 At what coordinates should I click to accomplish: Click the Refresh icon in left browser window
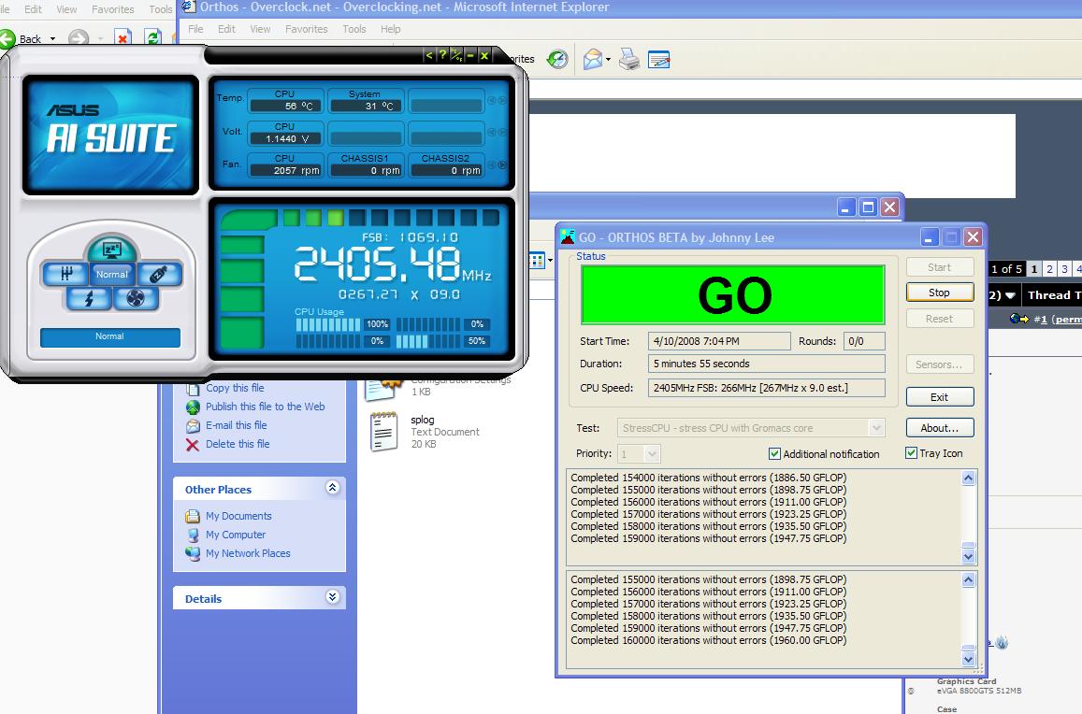pyautogui.click(x=152, y=38)
